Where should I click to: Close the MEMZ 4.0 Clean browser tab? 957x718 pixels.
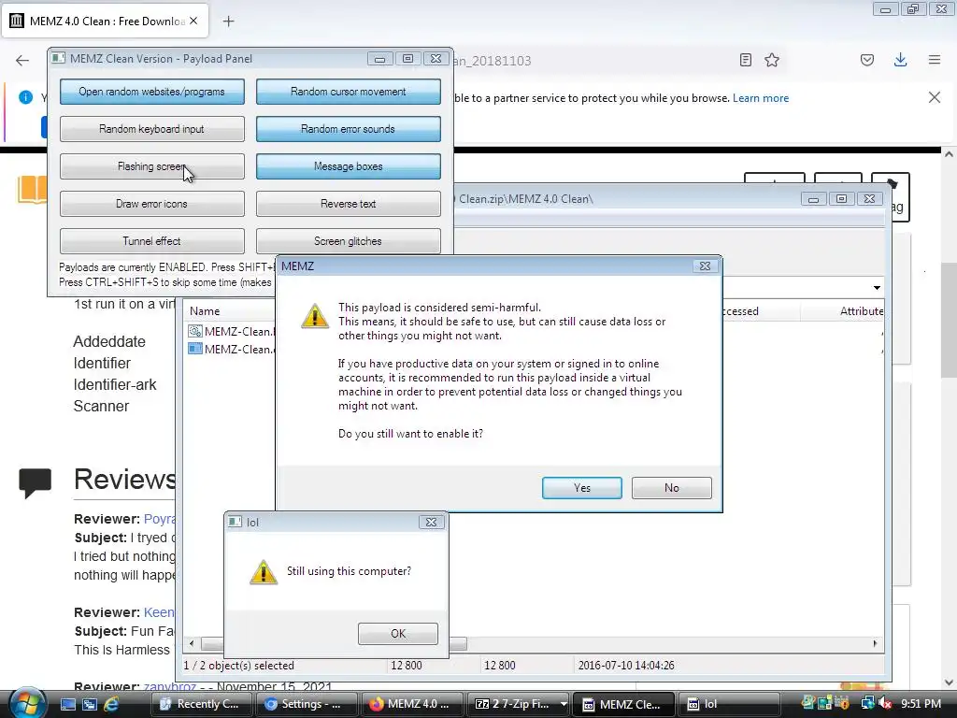(193, 21)
